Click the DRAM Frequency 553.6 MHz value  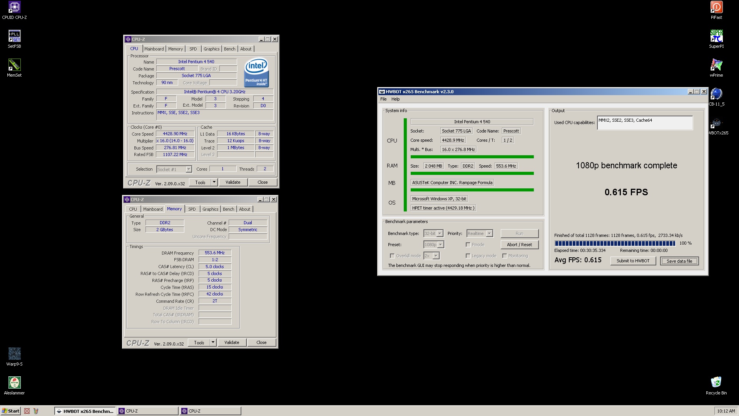(215, 253)
